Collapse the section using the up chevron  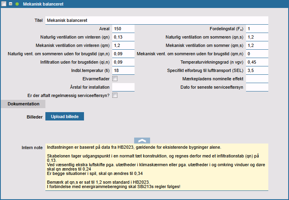[x=142, y=140]
